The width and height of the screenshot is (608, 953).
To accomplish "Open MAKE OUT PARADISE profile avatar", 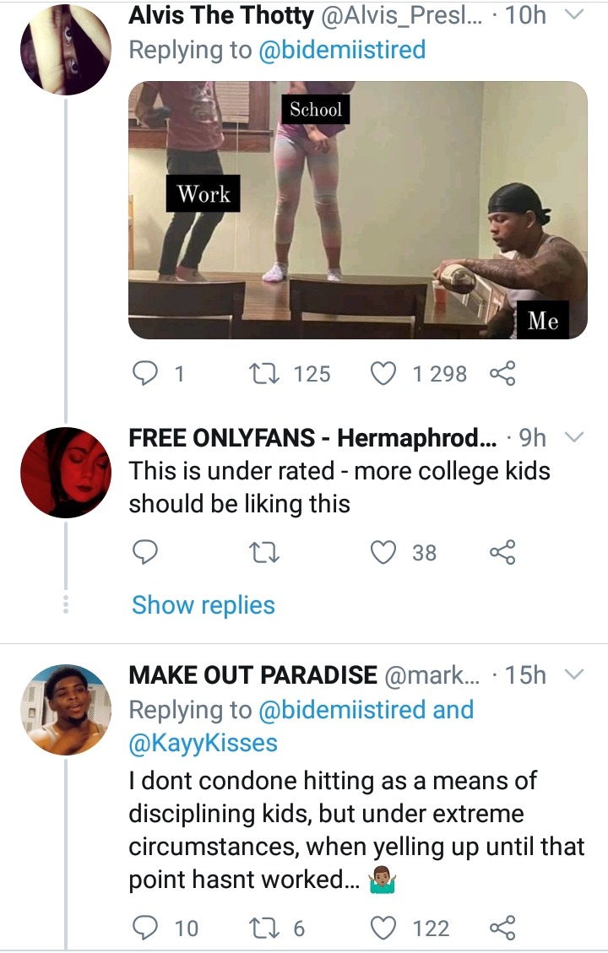I will click(x=66, y=709).
